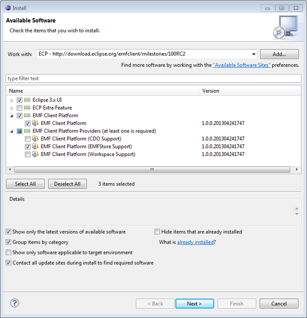Click the Deselect All button
The height and width of the screenshot is (318, 307).
(67, 184)
